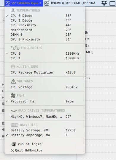This screenshot has height=160, width=116.
Task: Click the 1300MHz value for CPU 1
Action: [x=72, y=58]
